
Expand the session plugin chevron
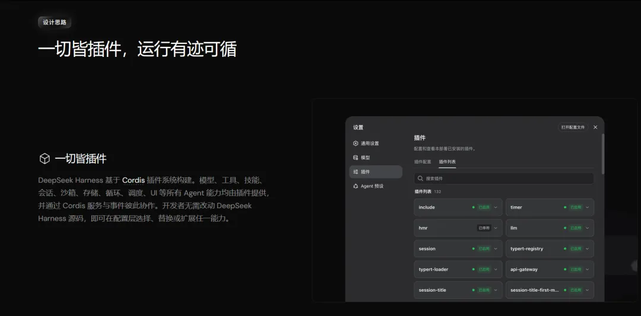point(496,248)
